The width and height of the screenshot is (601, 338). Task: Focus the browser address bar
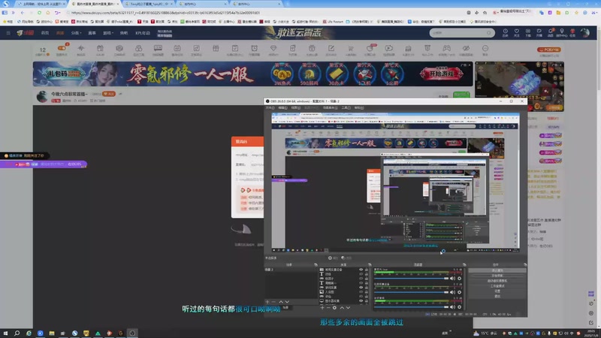click(x=264, y=13)
